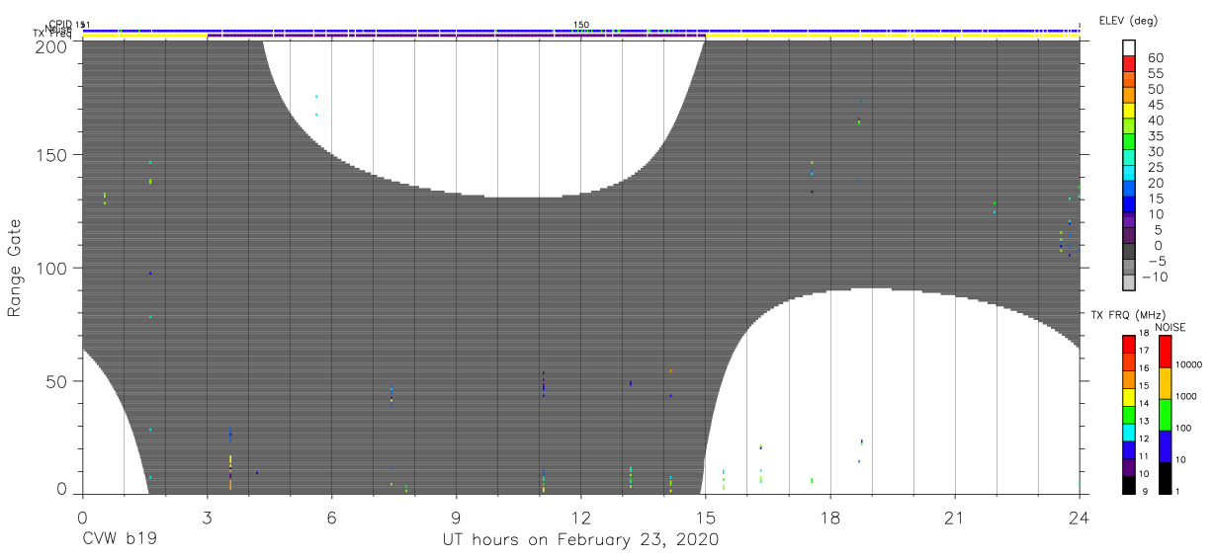Select the blue TX FRQ swatch between 11 and 12

coord(1128,448)
